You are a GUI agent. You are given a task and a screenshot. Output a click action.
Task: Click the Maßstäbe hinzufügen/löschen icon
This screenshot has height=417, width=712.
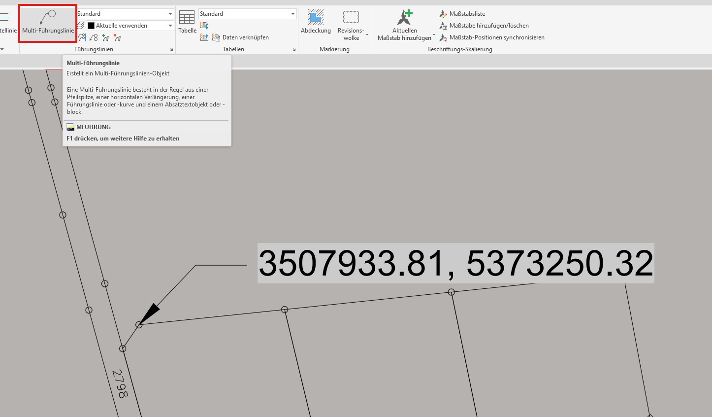click(444, 26)
